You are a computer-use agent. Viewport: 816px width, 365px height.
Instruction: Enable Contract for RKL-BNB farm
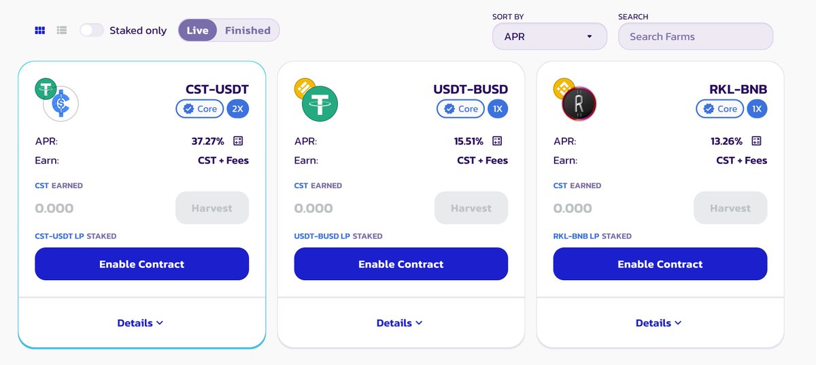pyautogui.click(x=660, y=264)
